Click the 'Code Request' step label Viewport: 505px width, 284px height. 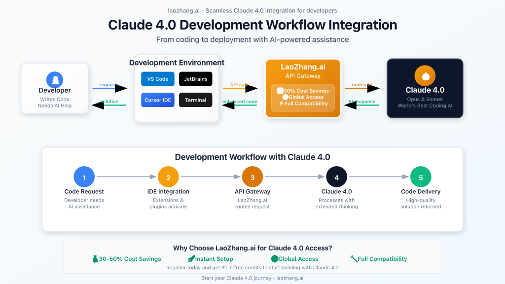[x=84, y=192]
